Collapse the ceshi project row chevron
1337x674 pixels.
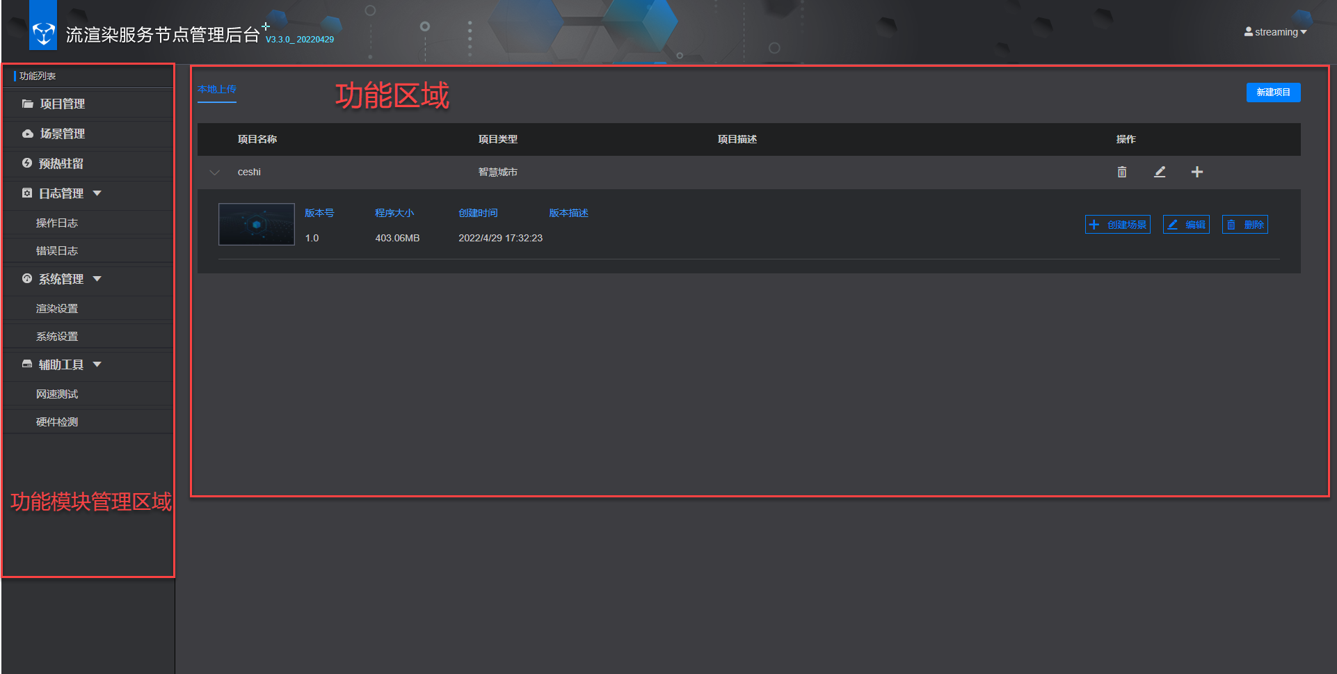click(215, 172)
